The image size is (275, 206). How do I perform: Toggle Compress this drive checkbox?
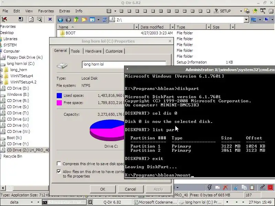click(x=59, y=164)
